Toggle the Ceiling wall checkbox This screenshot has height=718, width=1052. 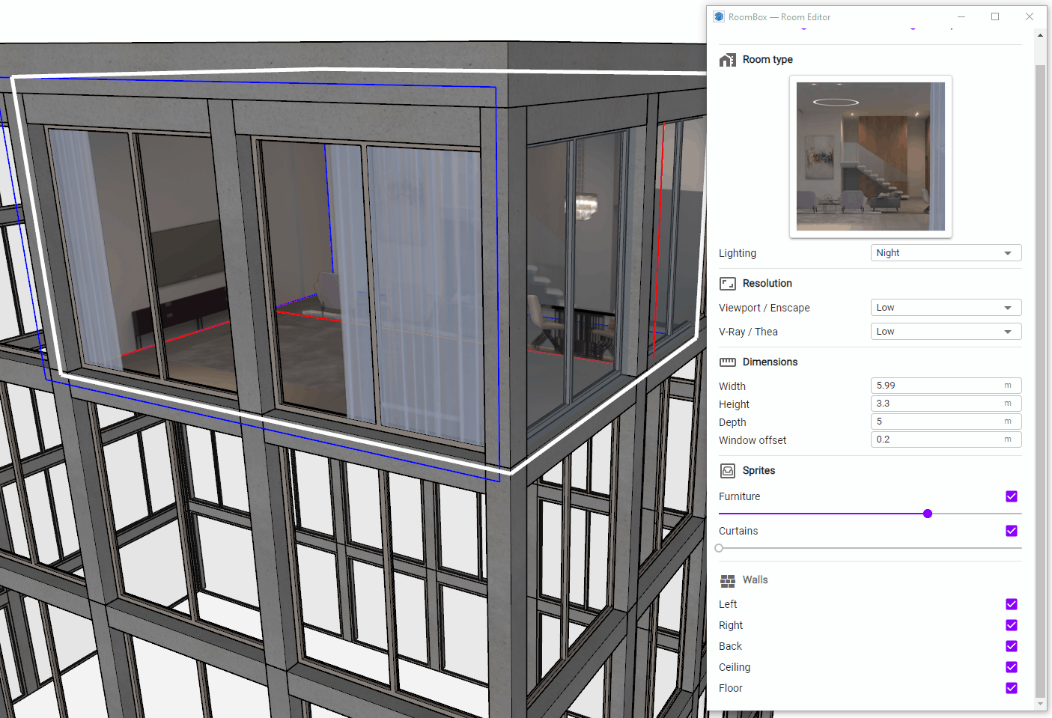point(1012,667)
